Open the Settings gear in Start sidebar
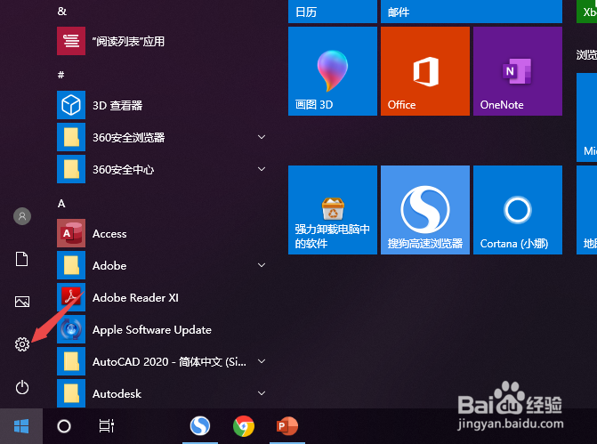The image size is (597, 444). point(22,344)
